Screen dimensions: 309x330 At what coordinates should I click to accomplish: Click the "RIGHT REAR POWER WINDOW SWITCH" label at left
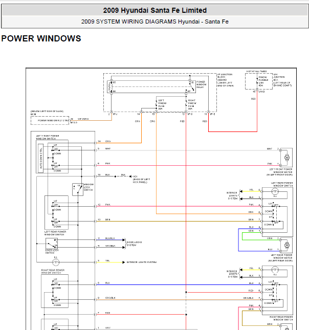point(53,272)
